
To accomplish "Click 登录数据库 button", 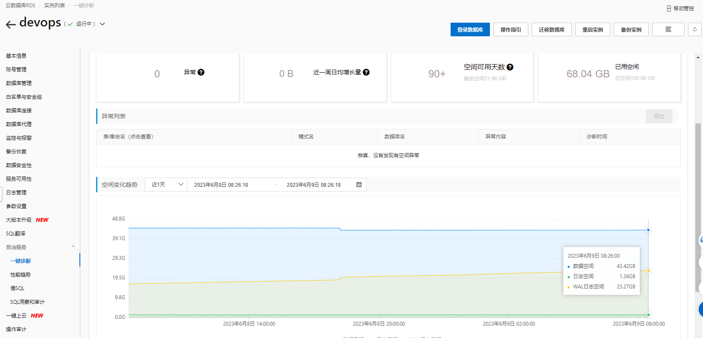I will [x=470, y=29].
